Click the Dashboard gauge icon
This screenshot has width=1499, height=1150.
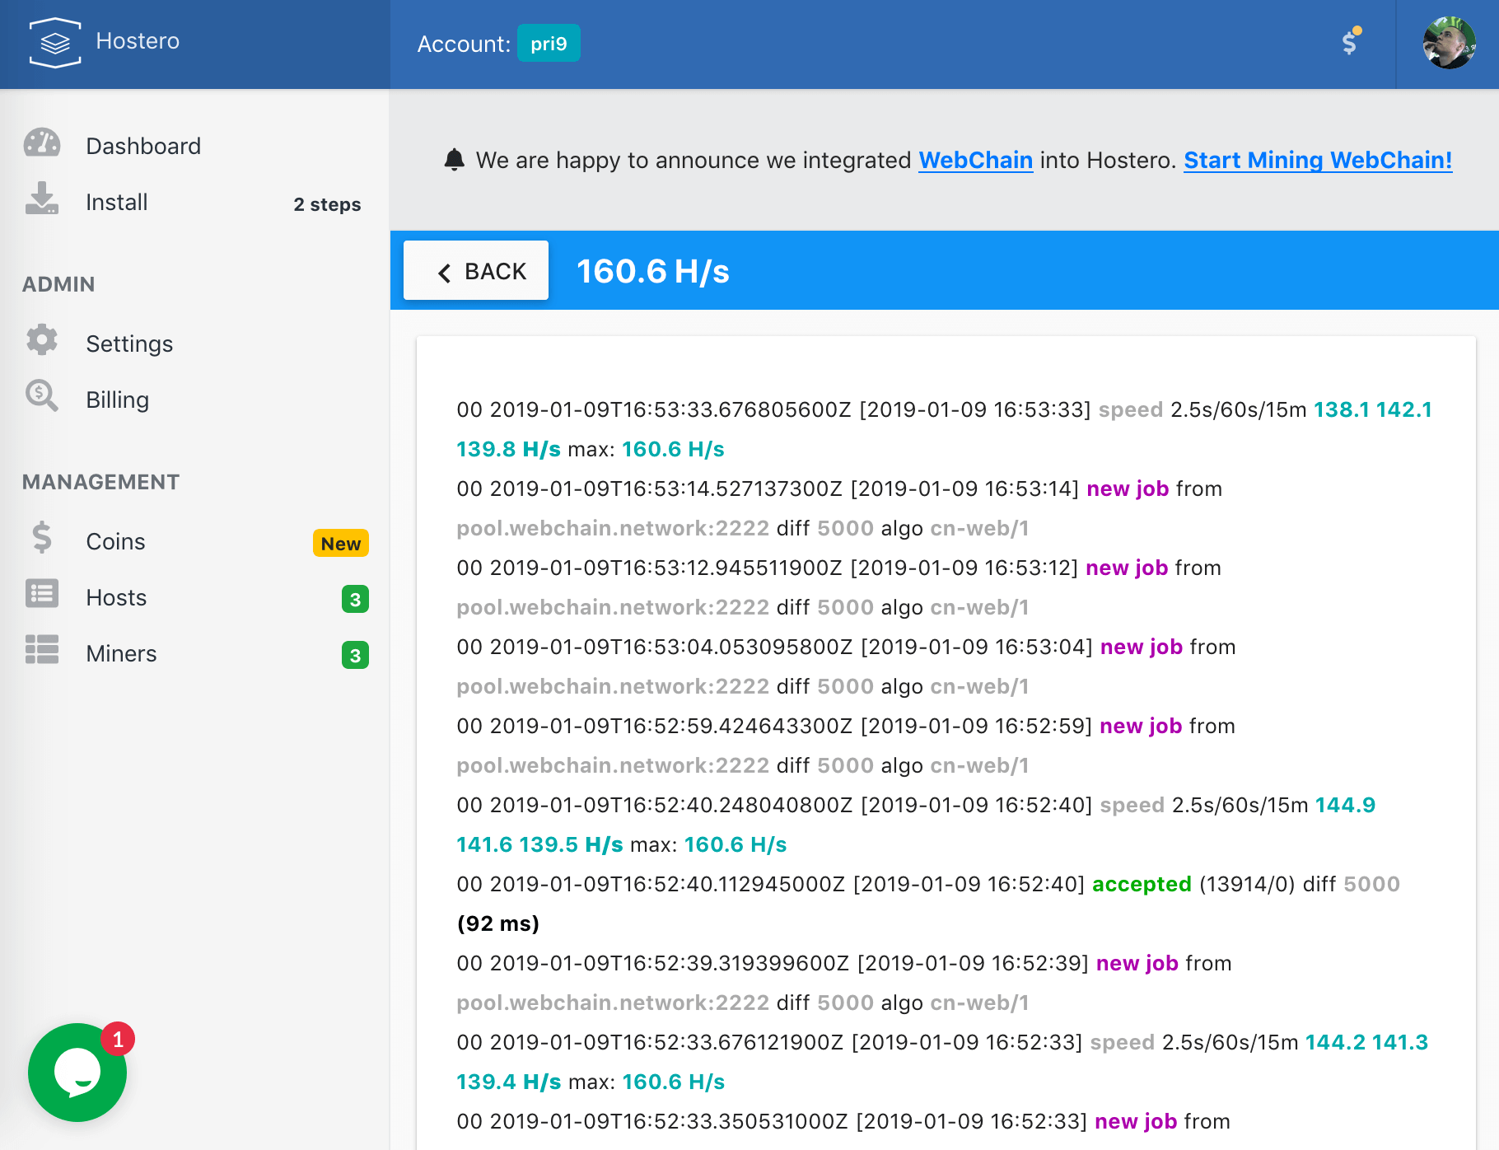(x=42, y=143)
